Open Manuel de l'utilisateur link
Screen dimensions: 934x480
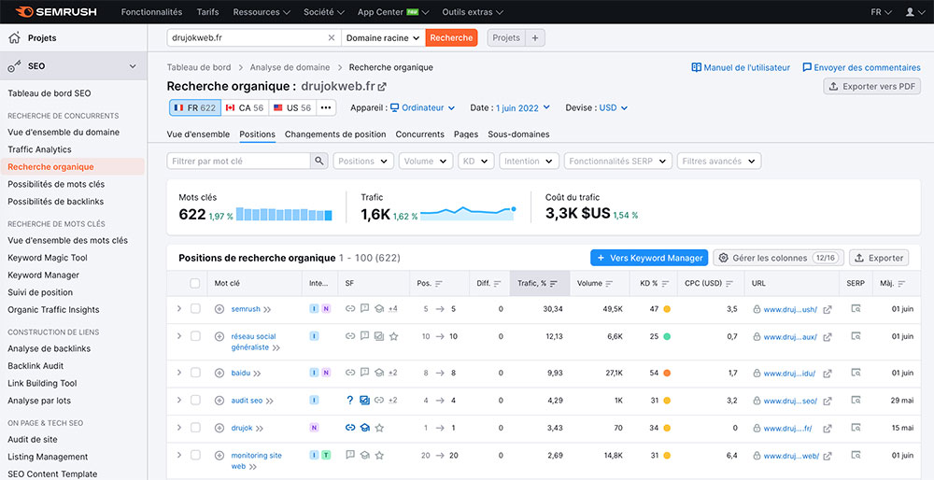(741, 67)
